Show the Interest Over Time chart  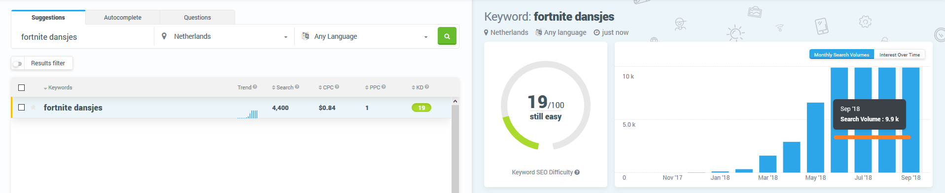pos(900,55)
